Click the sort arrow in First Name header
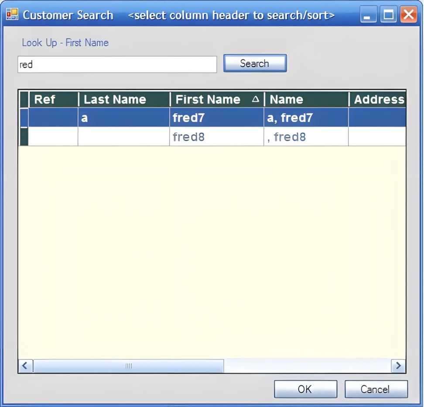Image resolution: width=424 pixels, height=407 pixels. point(256,99)
